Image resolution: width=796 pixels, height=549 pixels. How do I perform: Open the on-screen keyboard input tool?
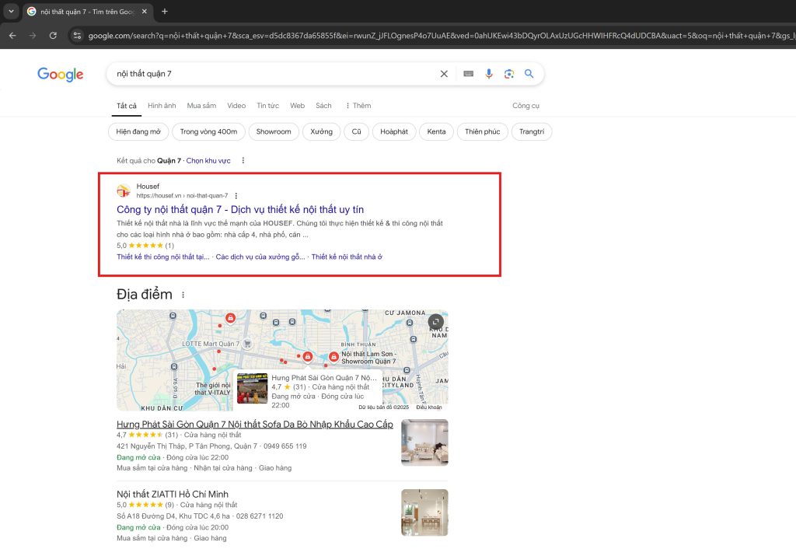point(469,74)
